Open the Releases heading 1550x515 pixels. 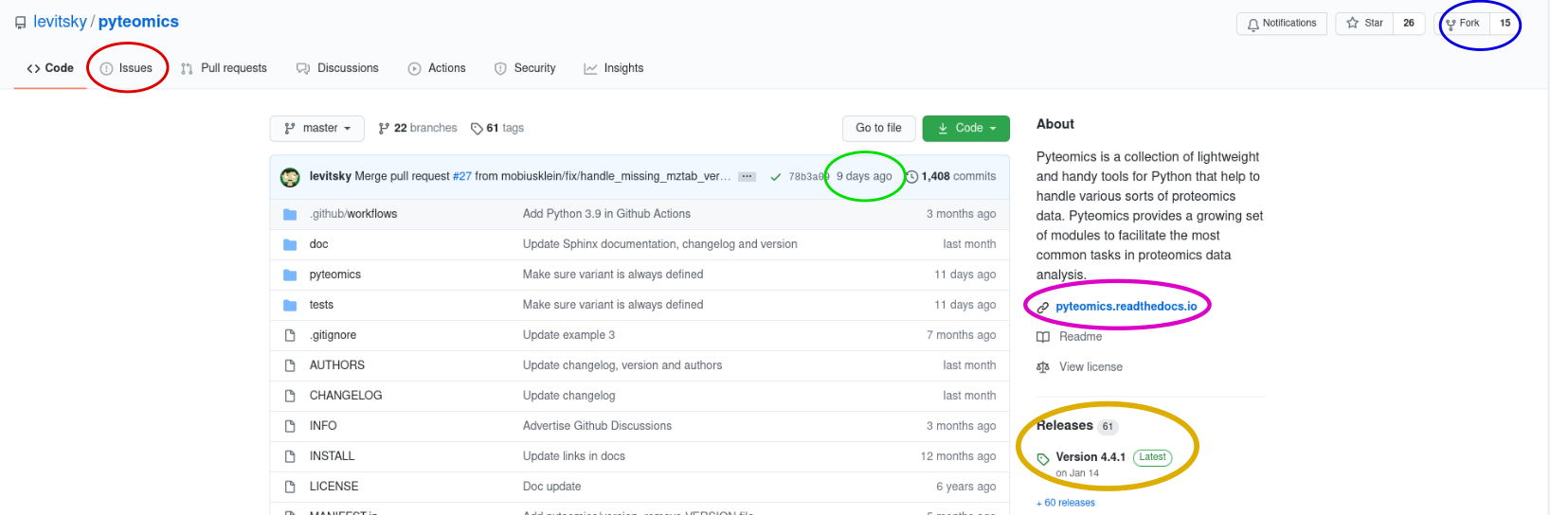(1065, 426)
